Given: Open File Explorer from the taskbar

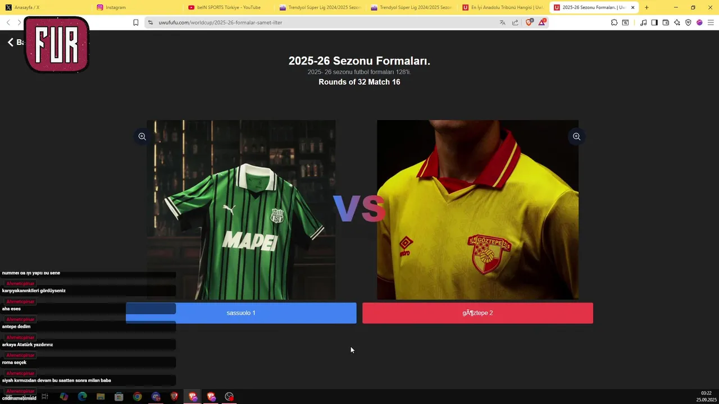Looking at the screenshot, I should click(101, 397).
